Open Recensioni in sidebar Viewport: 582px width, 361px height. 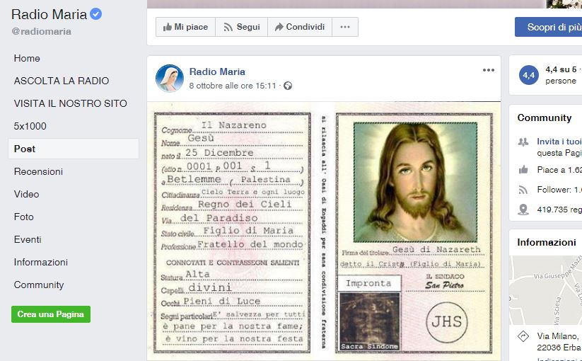38,171
